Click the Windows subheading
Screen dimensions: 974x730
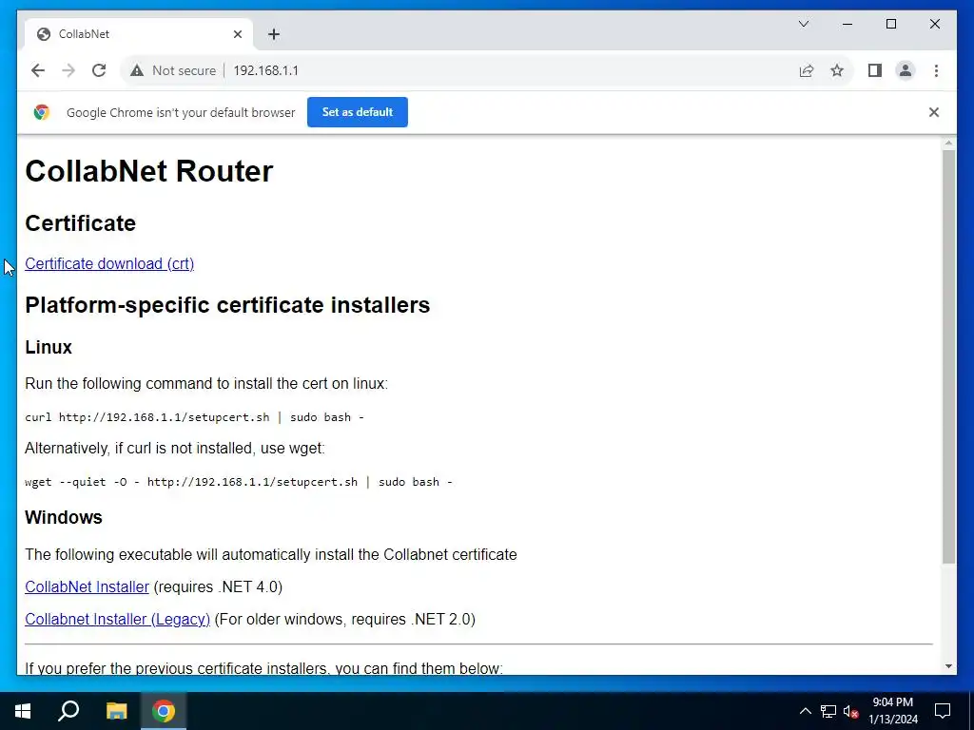(x=64, y=518)
